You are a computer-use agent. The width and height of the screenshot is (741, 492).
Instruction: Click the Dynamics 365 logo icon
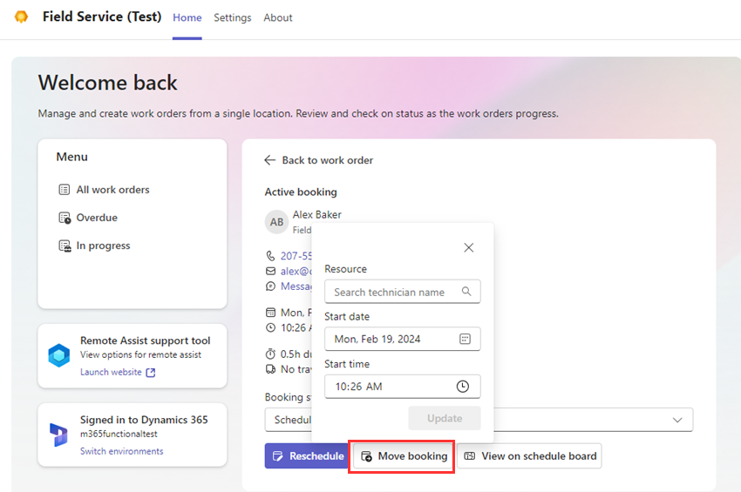58,435
